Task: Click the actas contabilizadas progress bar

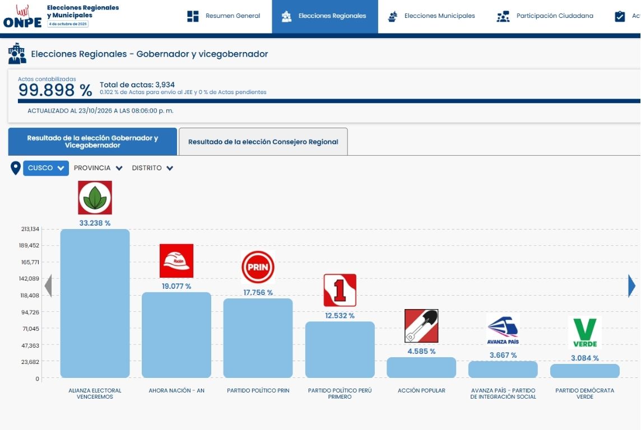Action: [329, 101]
